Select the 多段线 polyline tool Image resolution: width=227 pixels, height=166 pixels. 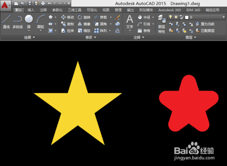point(18,22)
